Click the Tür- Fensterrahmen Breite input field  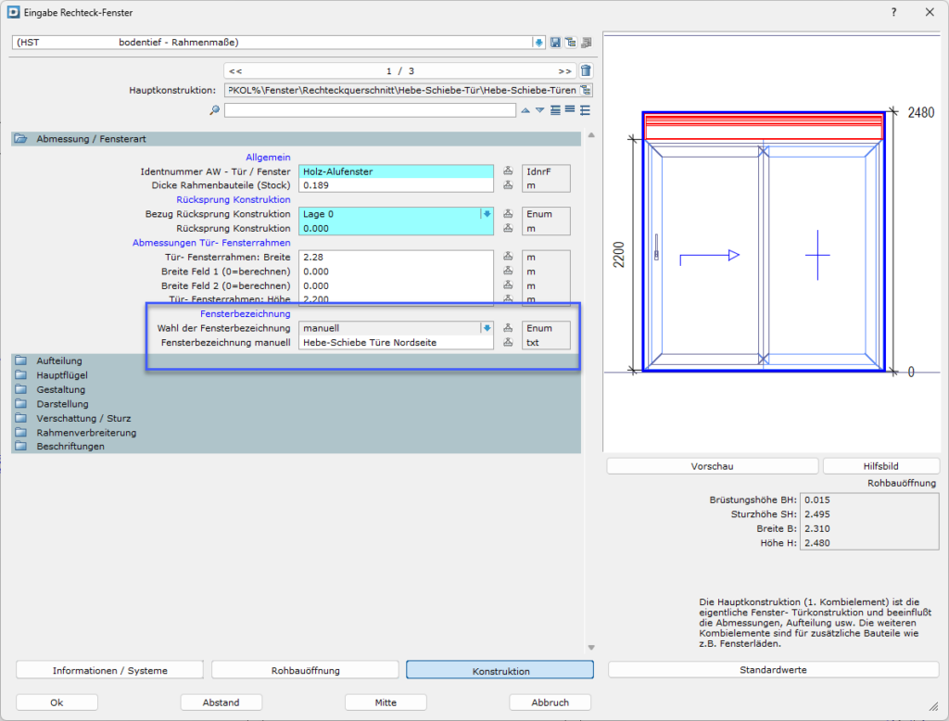coord(395,257)
